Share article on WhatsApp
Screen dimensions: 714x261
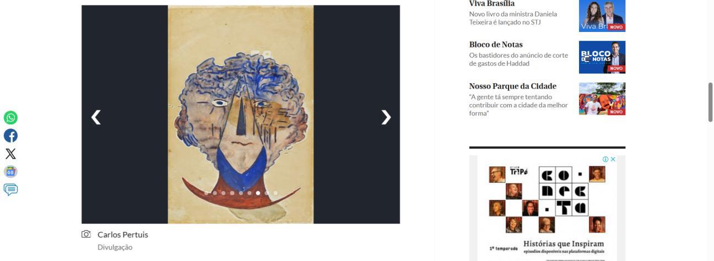pos(10,118)
